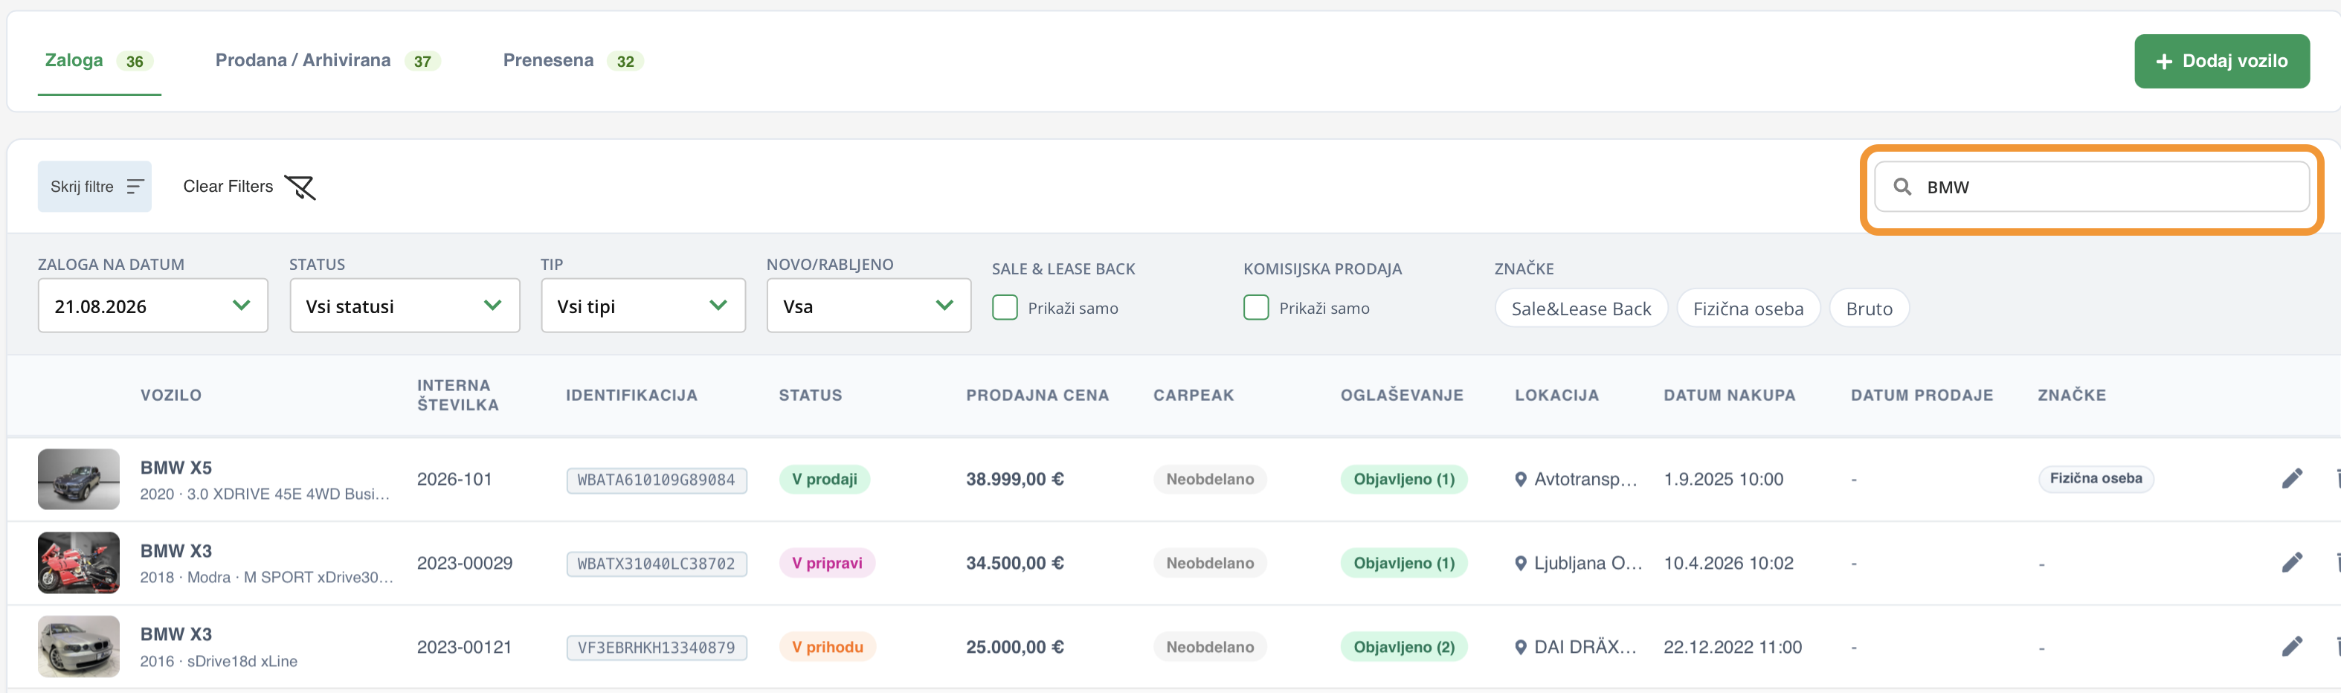
Task: Click the description 2016 · sDrive18d xLine
Action: pos(218,661)
